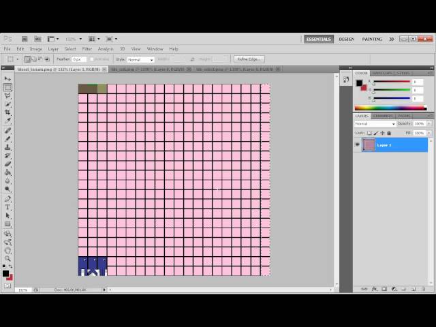The height and width of the screenshot is (327, 436).
Task: Select the Spot Healing Brush tool
Action: [7, 130]
